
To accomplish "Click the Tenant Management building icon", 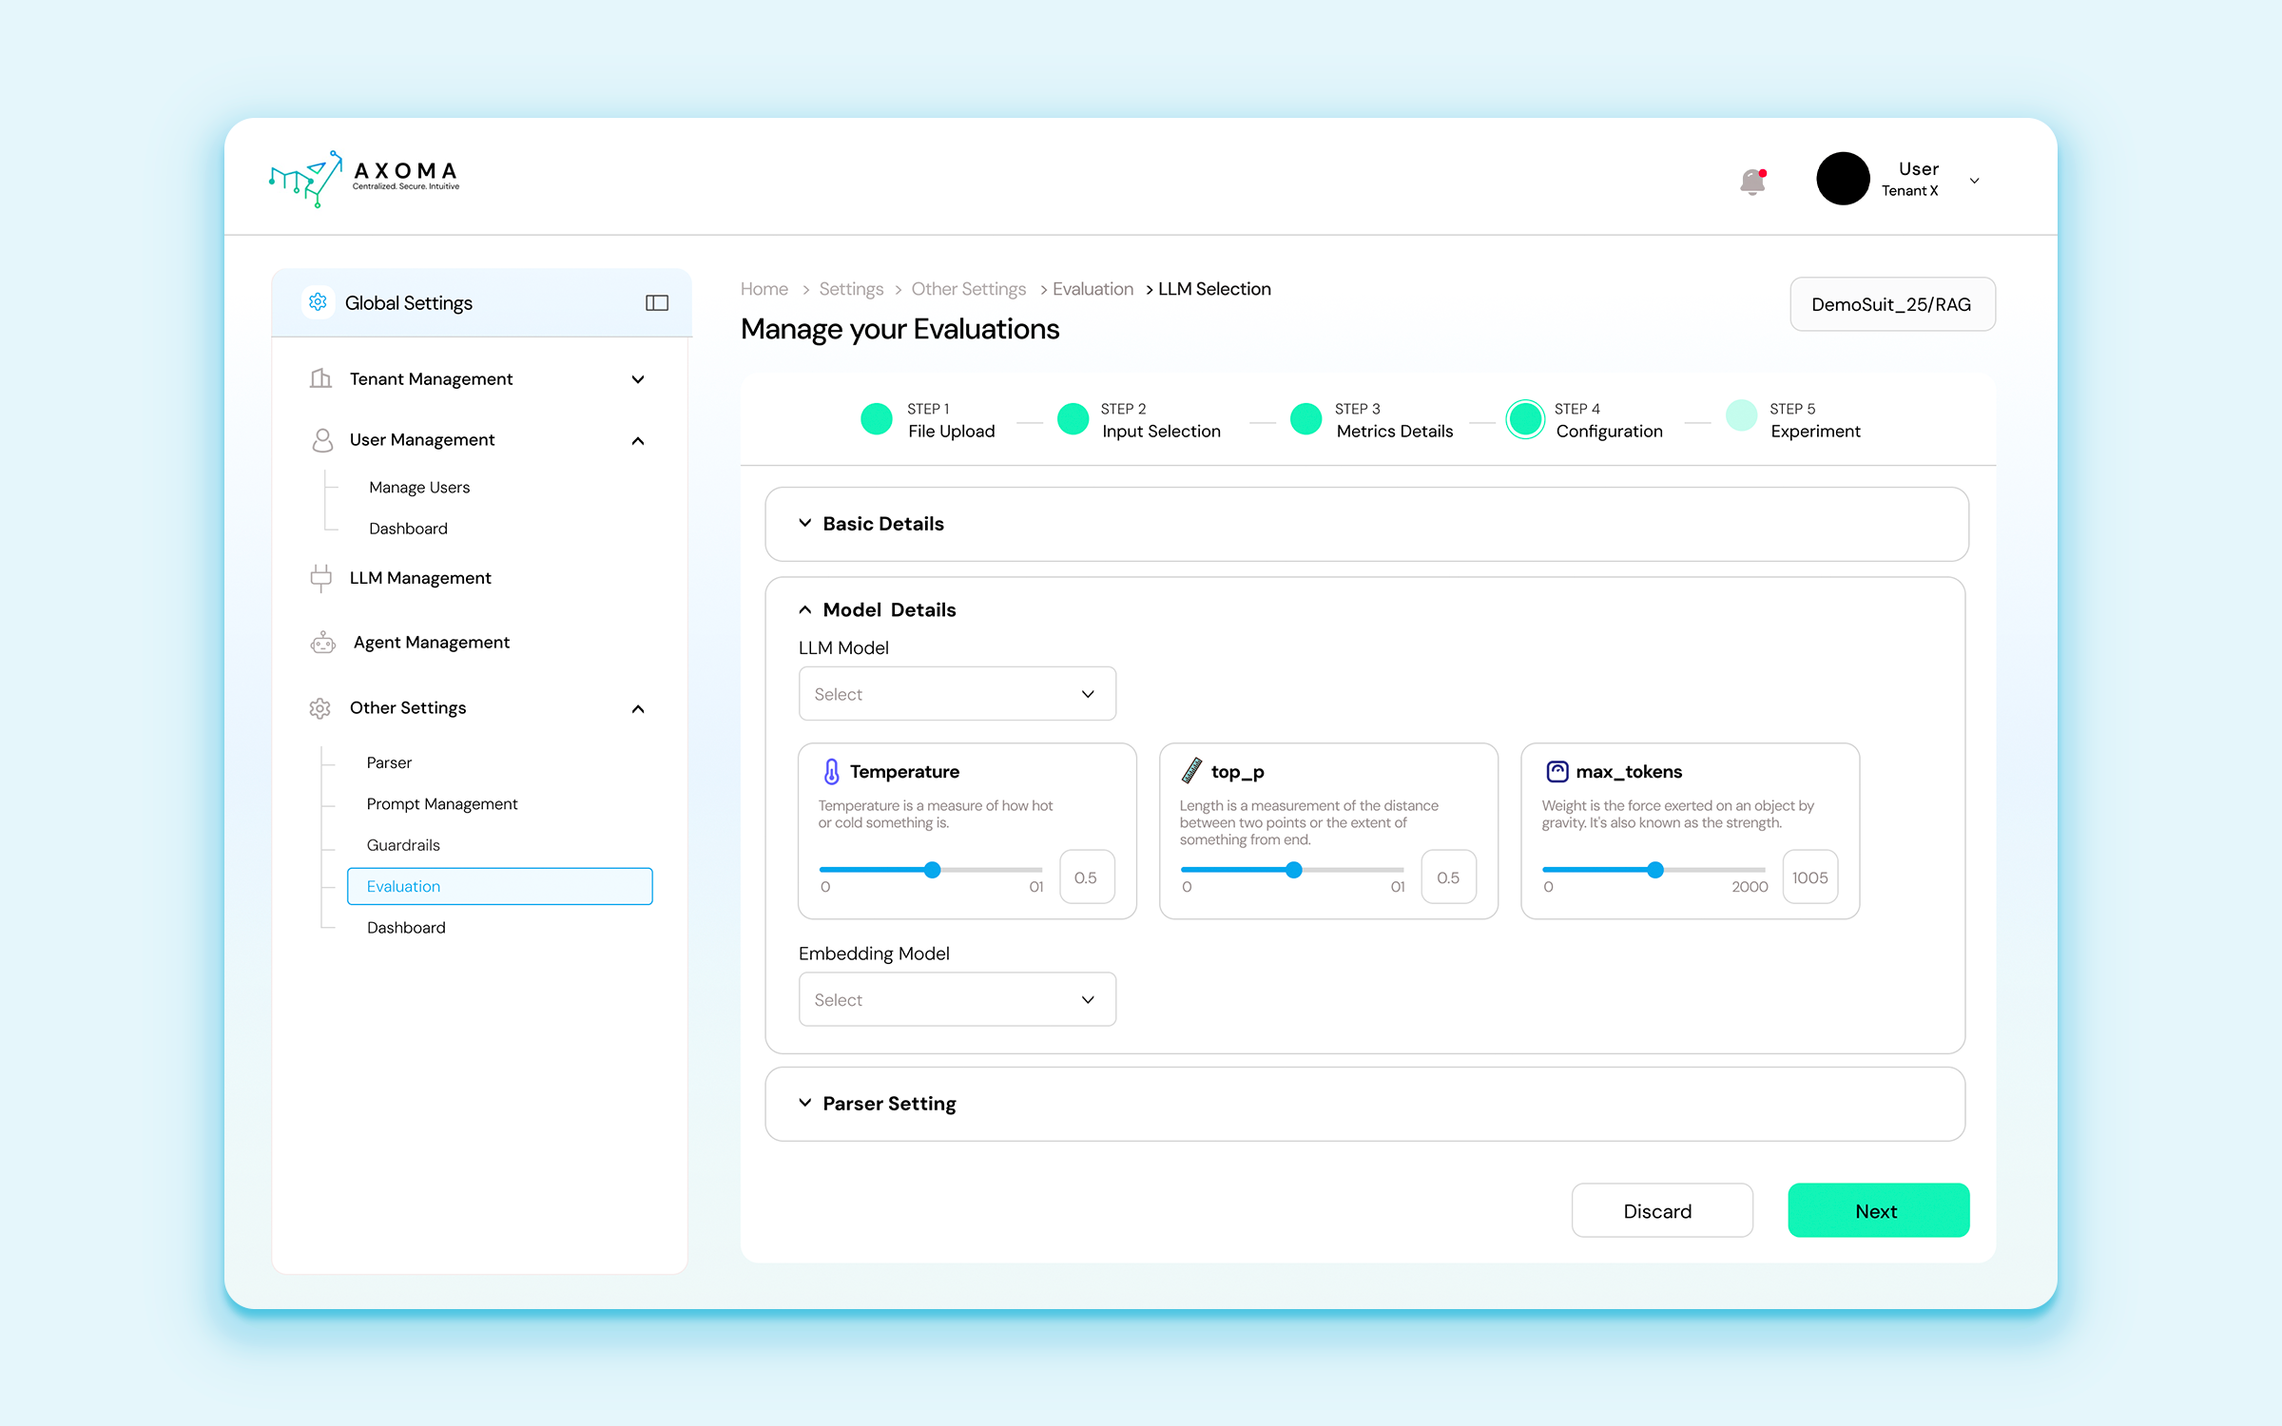I will click(x=320, y=378).
